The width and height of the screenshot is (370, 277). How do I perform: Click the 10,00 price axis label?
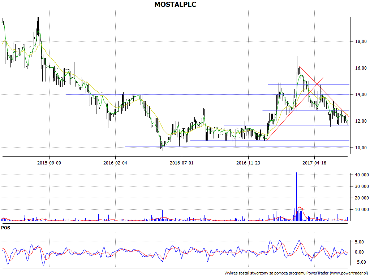point(361,148)
